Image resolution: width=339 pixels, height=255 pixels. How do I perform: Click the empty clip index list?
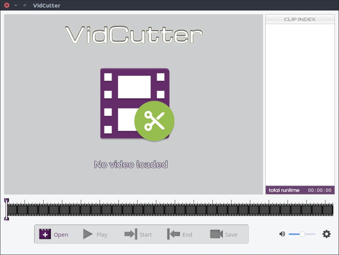click(x=300, y=105)
